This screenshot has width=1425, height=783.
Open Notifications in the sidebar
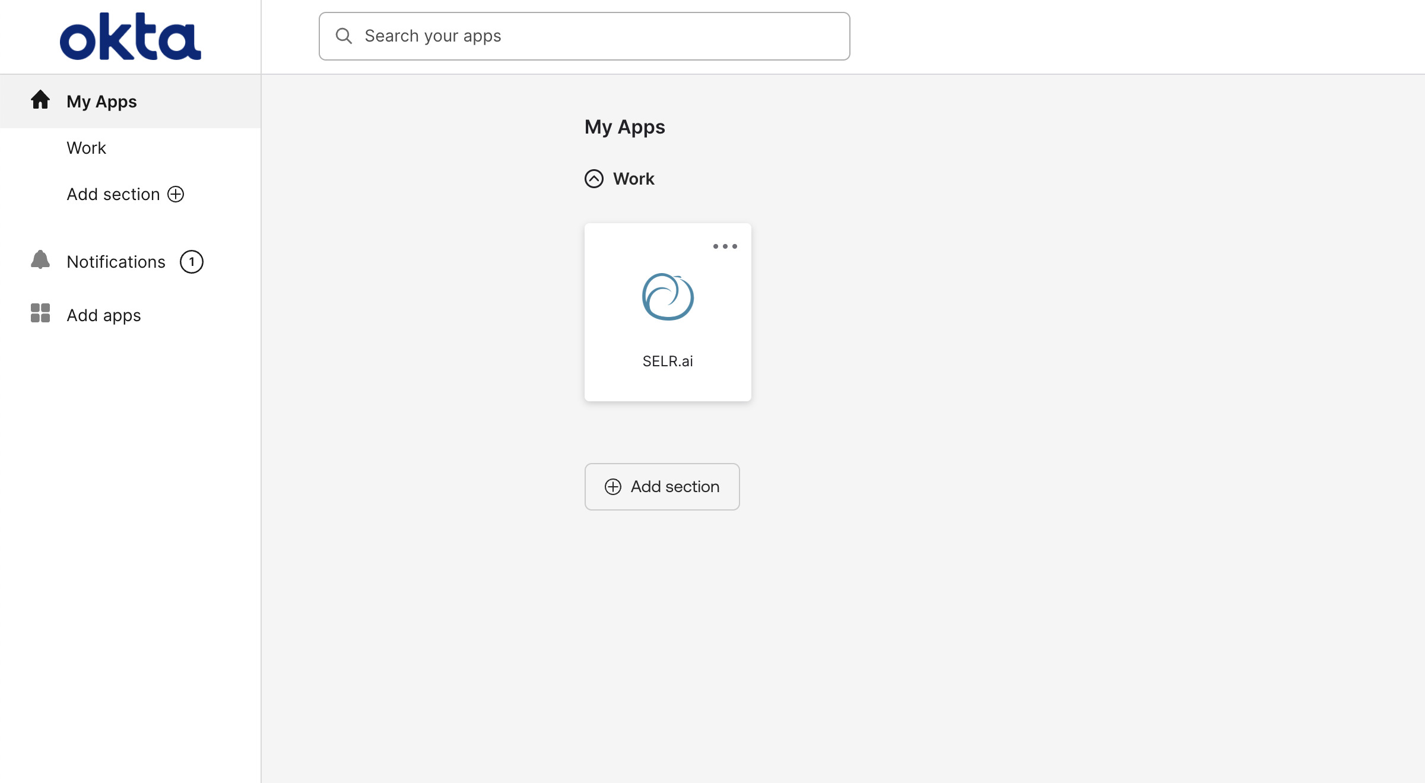click(116, 262)
